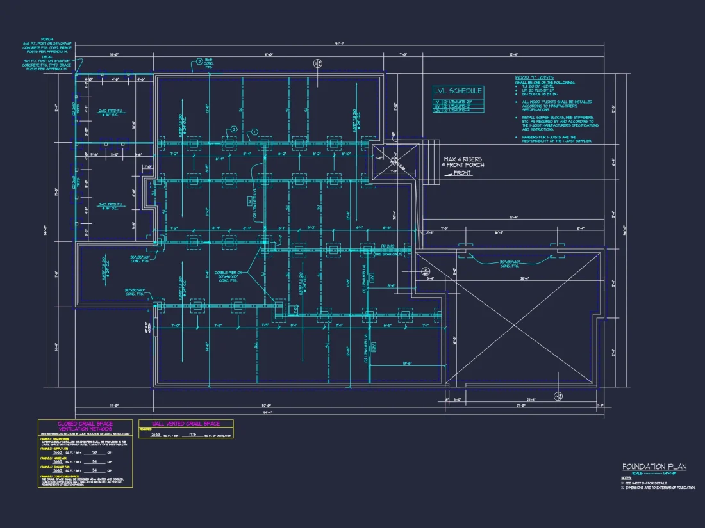
Task: Click the LVL SCHEDULE table title
Action: coord(457,91)
